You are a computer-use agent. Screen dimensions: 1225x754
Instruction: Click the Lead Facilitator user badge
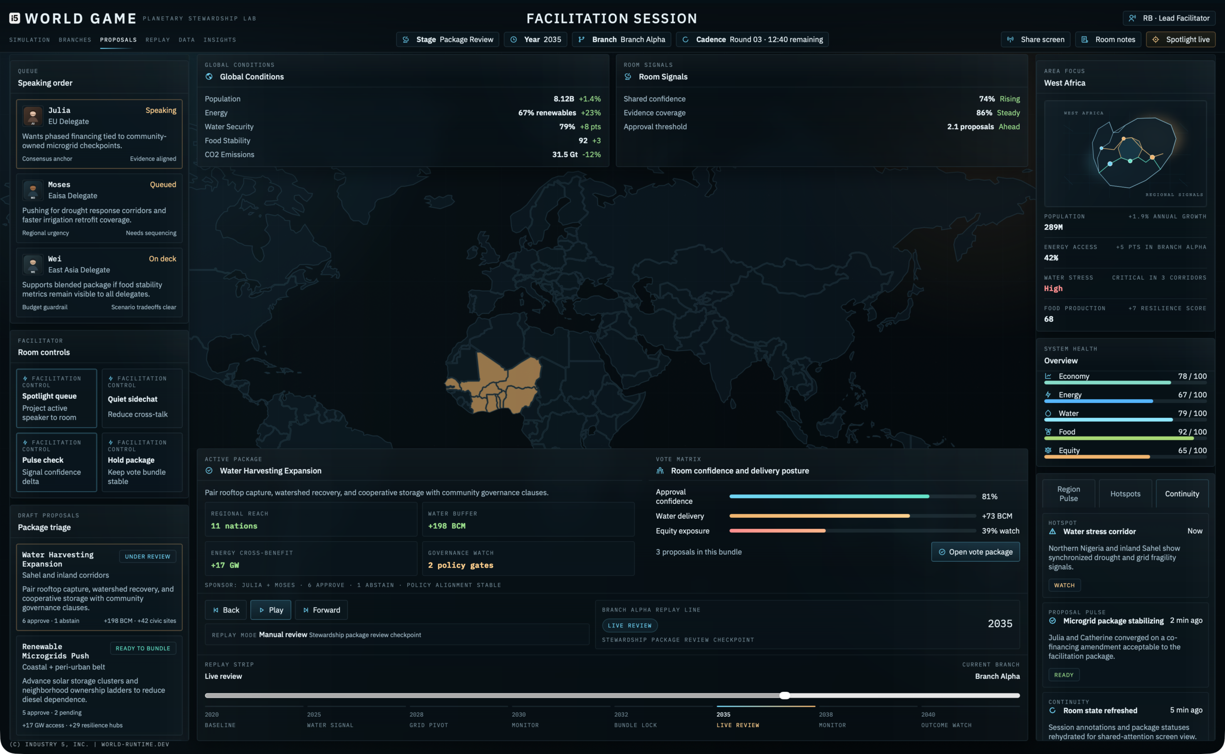tap(1169, 18)
